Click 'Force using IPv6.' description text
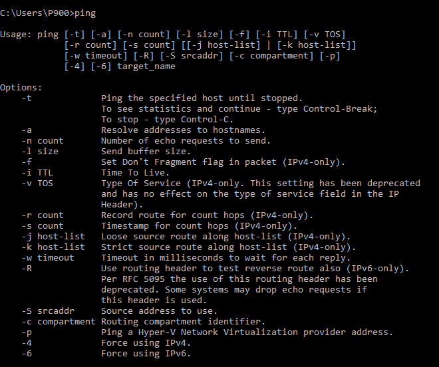 coord(146,354)
